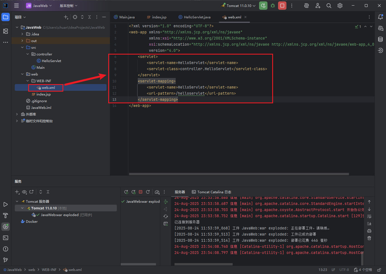Image resolution: width=386 pixels, height=274 pixels.
Task: Open the Build hammer tool window
Action: [x=6, y=216]
